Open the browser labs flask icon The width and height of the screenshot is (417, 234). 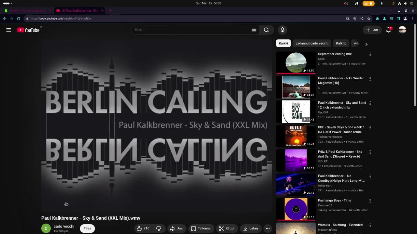click(x=384, y=19)
